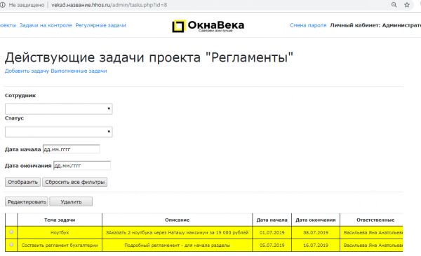Click 'Васильева Яна' cell in регламент бухгалтерии row
The width and height of the screenshot is (421, 256).
coord(372,245)
